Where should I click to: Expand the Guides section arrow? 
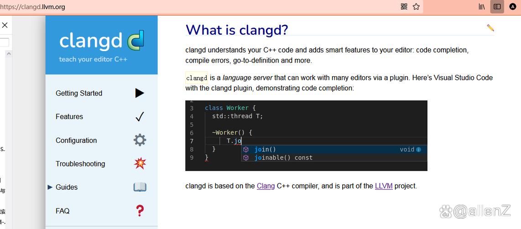click(50, 187)
